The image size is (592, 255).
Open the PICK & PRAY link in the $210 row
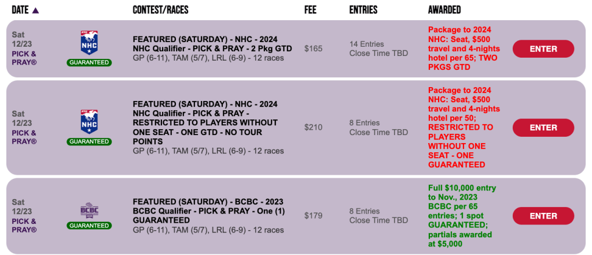(24, 137)
